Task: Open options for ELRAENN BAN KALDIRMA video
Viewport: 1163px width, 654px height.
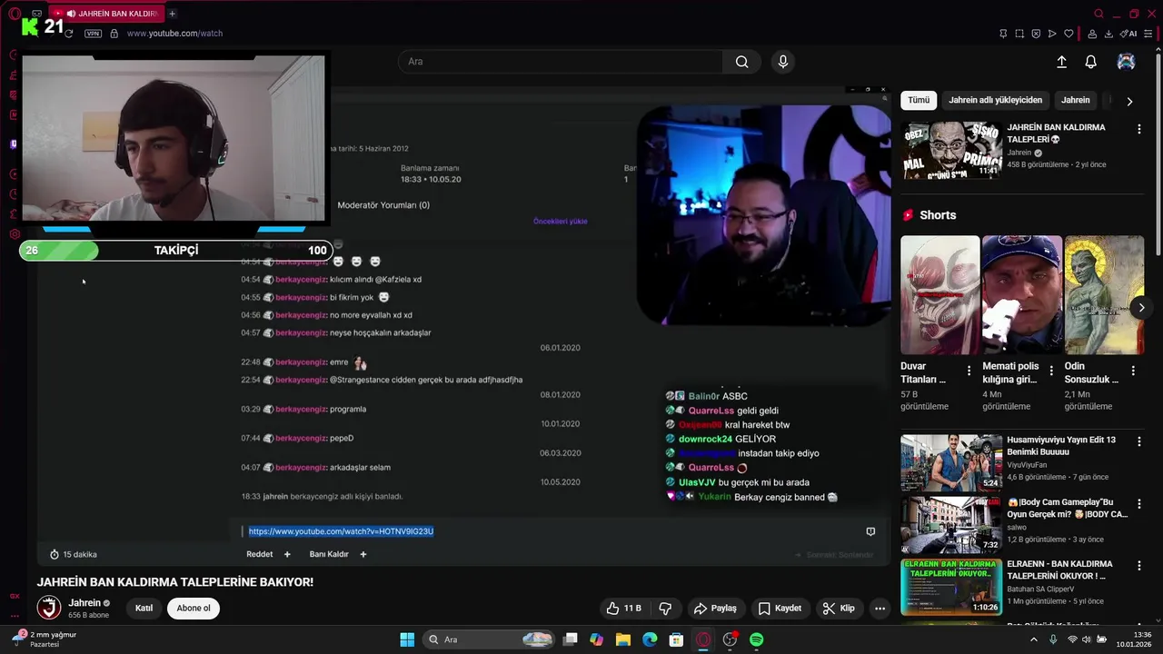Action: [1138, 567]
